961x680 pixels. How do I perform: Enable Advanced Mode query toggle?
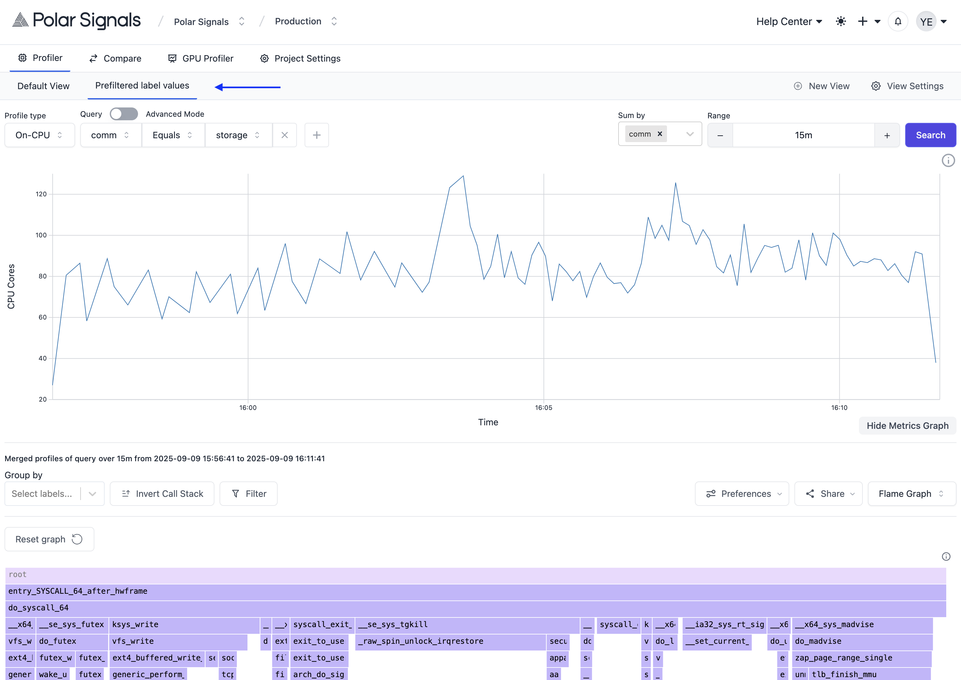click(124, 114)
